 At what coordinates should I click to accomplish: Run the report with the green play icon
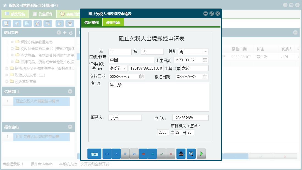coord(201,154)
